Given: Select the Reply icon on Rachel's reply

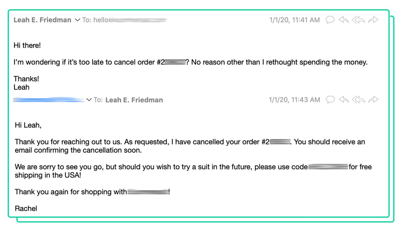Looking at the screenshot, I should (x=343, y=100).
